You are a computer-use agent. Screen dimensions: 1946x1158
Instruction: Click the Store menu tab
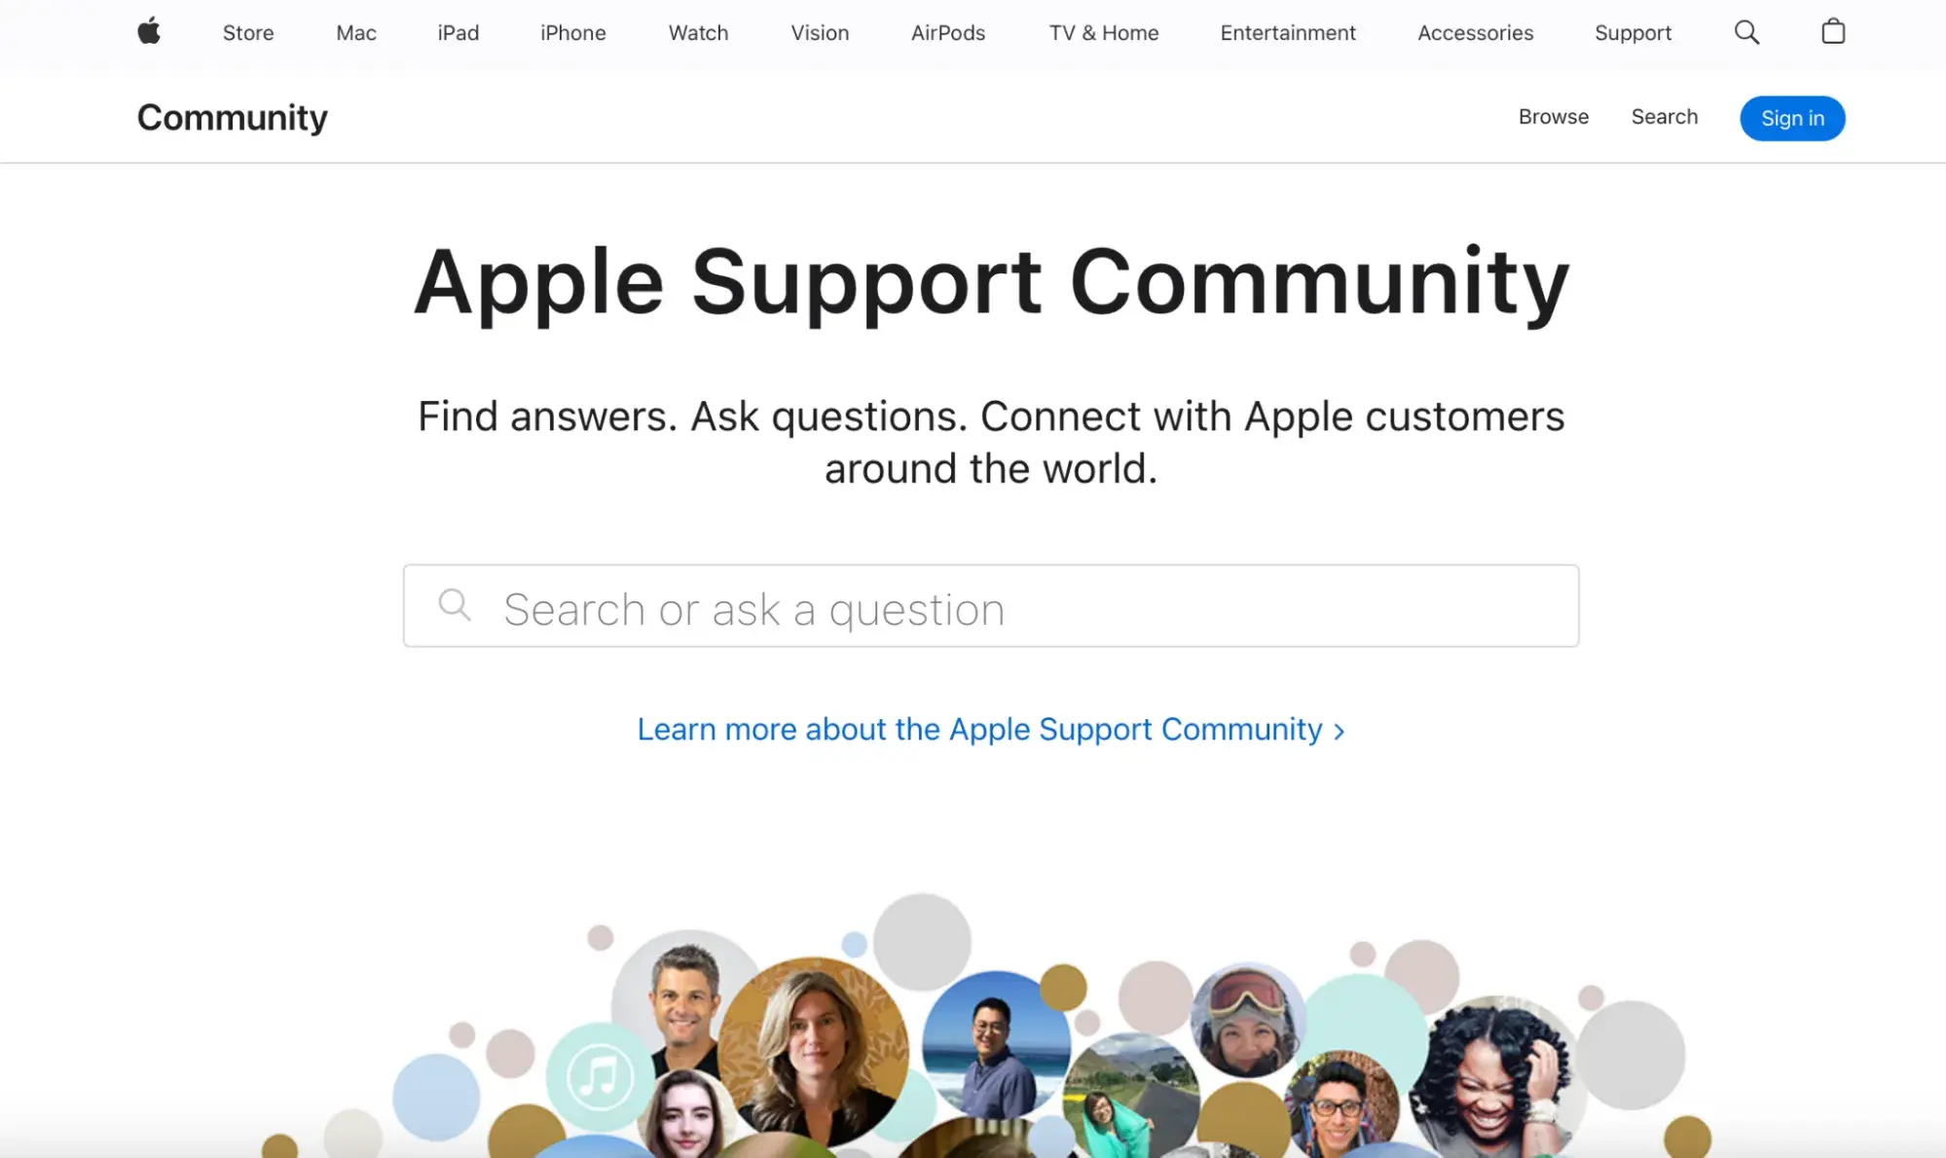click(248, 33)
